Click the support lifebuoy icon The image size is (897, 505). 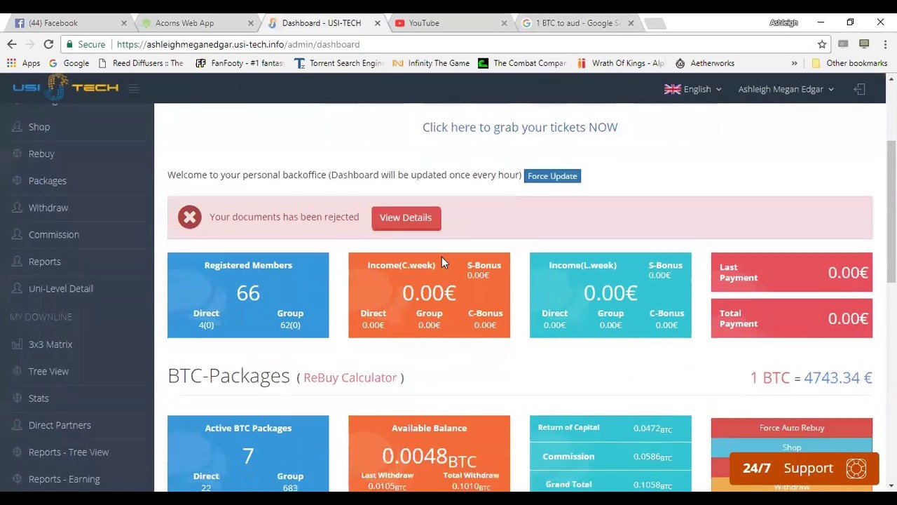pos(856,469)
